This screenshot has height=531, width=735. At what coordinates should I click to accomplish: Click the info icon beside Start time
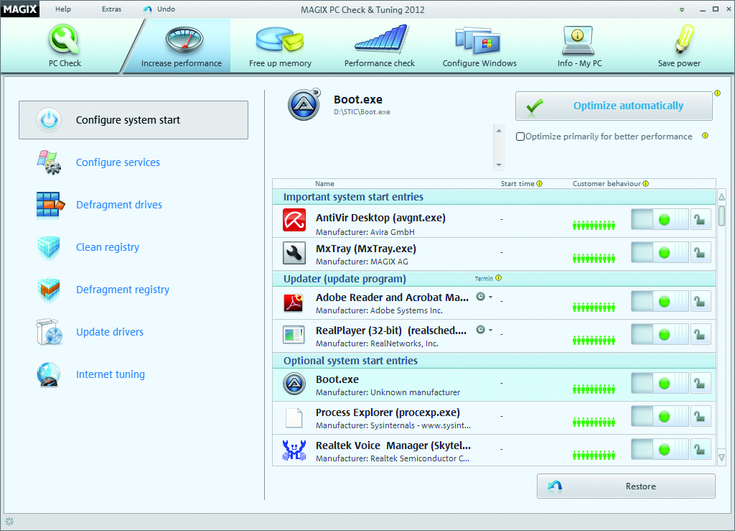tap(540, 183)
